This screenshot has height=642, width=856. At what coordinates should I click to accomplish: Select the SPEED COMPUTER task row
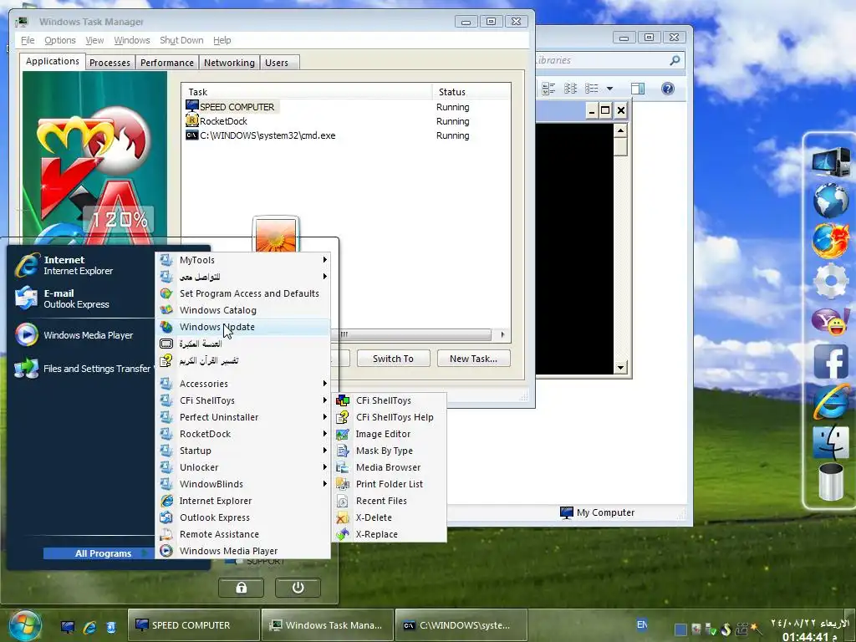345,107
